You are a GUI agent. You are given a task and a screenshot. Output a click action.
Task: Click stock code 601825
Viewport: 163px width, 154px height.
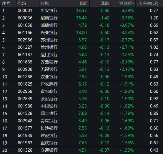[25, 84]
